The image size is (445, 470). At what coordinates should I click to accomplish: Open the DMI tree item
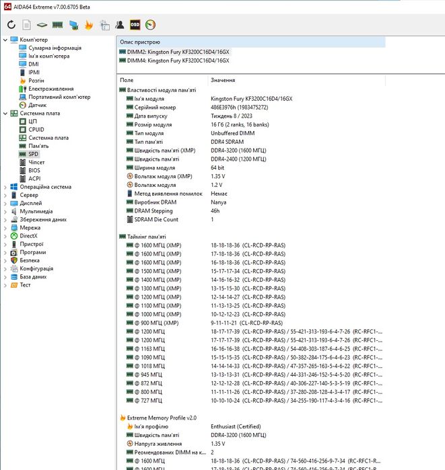click(34, 64)
